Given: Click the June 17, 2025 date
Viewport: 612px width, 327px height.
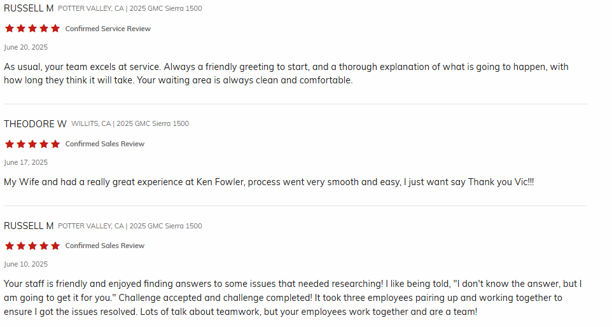Looking at the screenshot, I should [25, 162].
